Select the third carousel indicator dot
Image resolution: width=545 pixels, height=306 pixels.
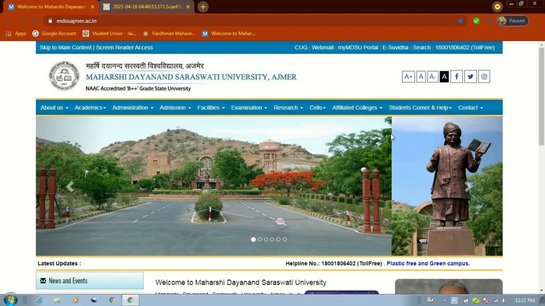click(266, 240)
